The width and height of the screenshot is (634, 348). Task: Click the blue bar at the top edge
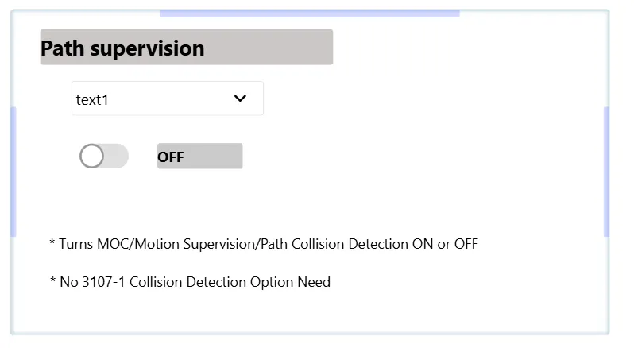click(x=310, y=13)
